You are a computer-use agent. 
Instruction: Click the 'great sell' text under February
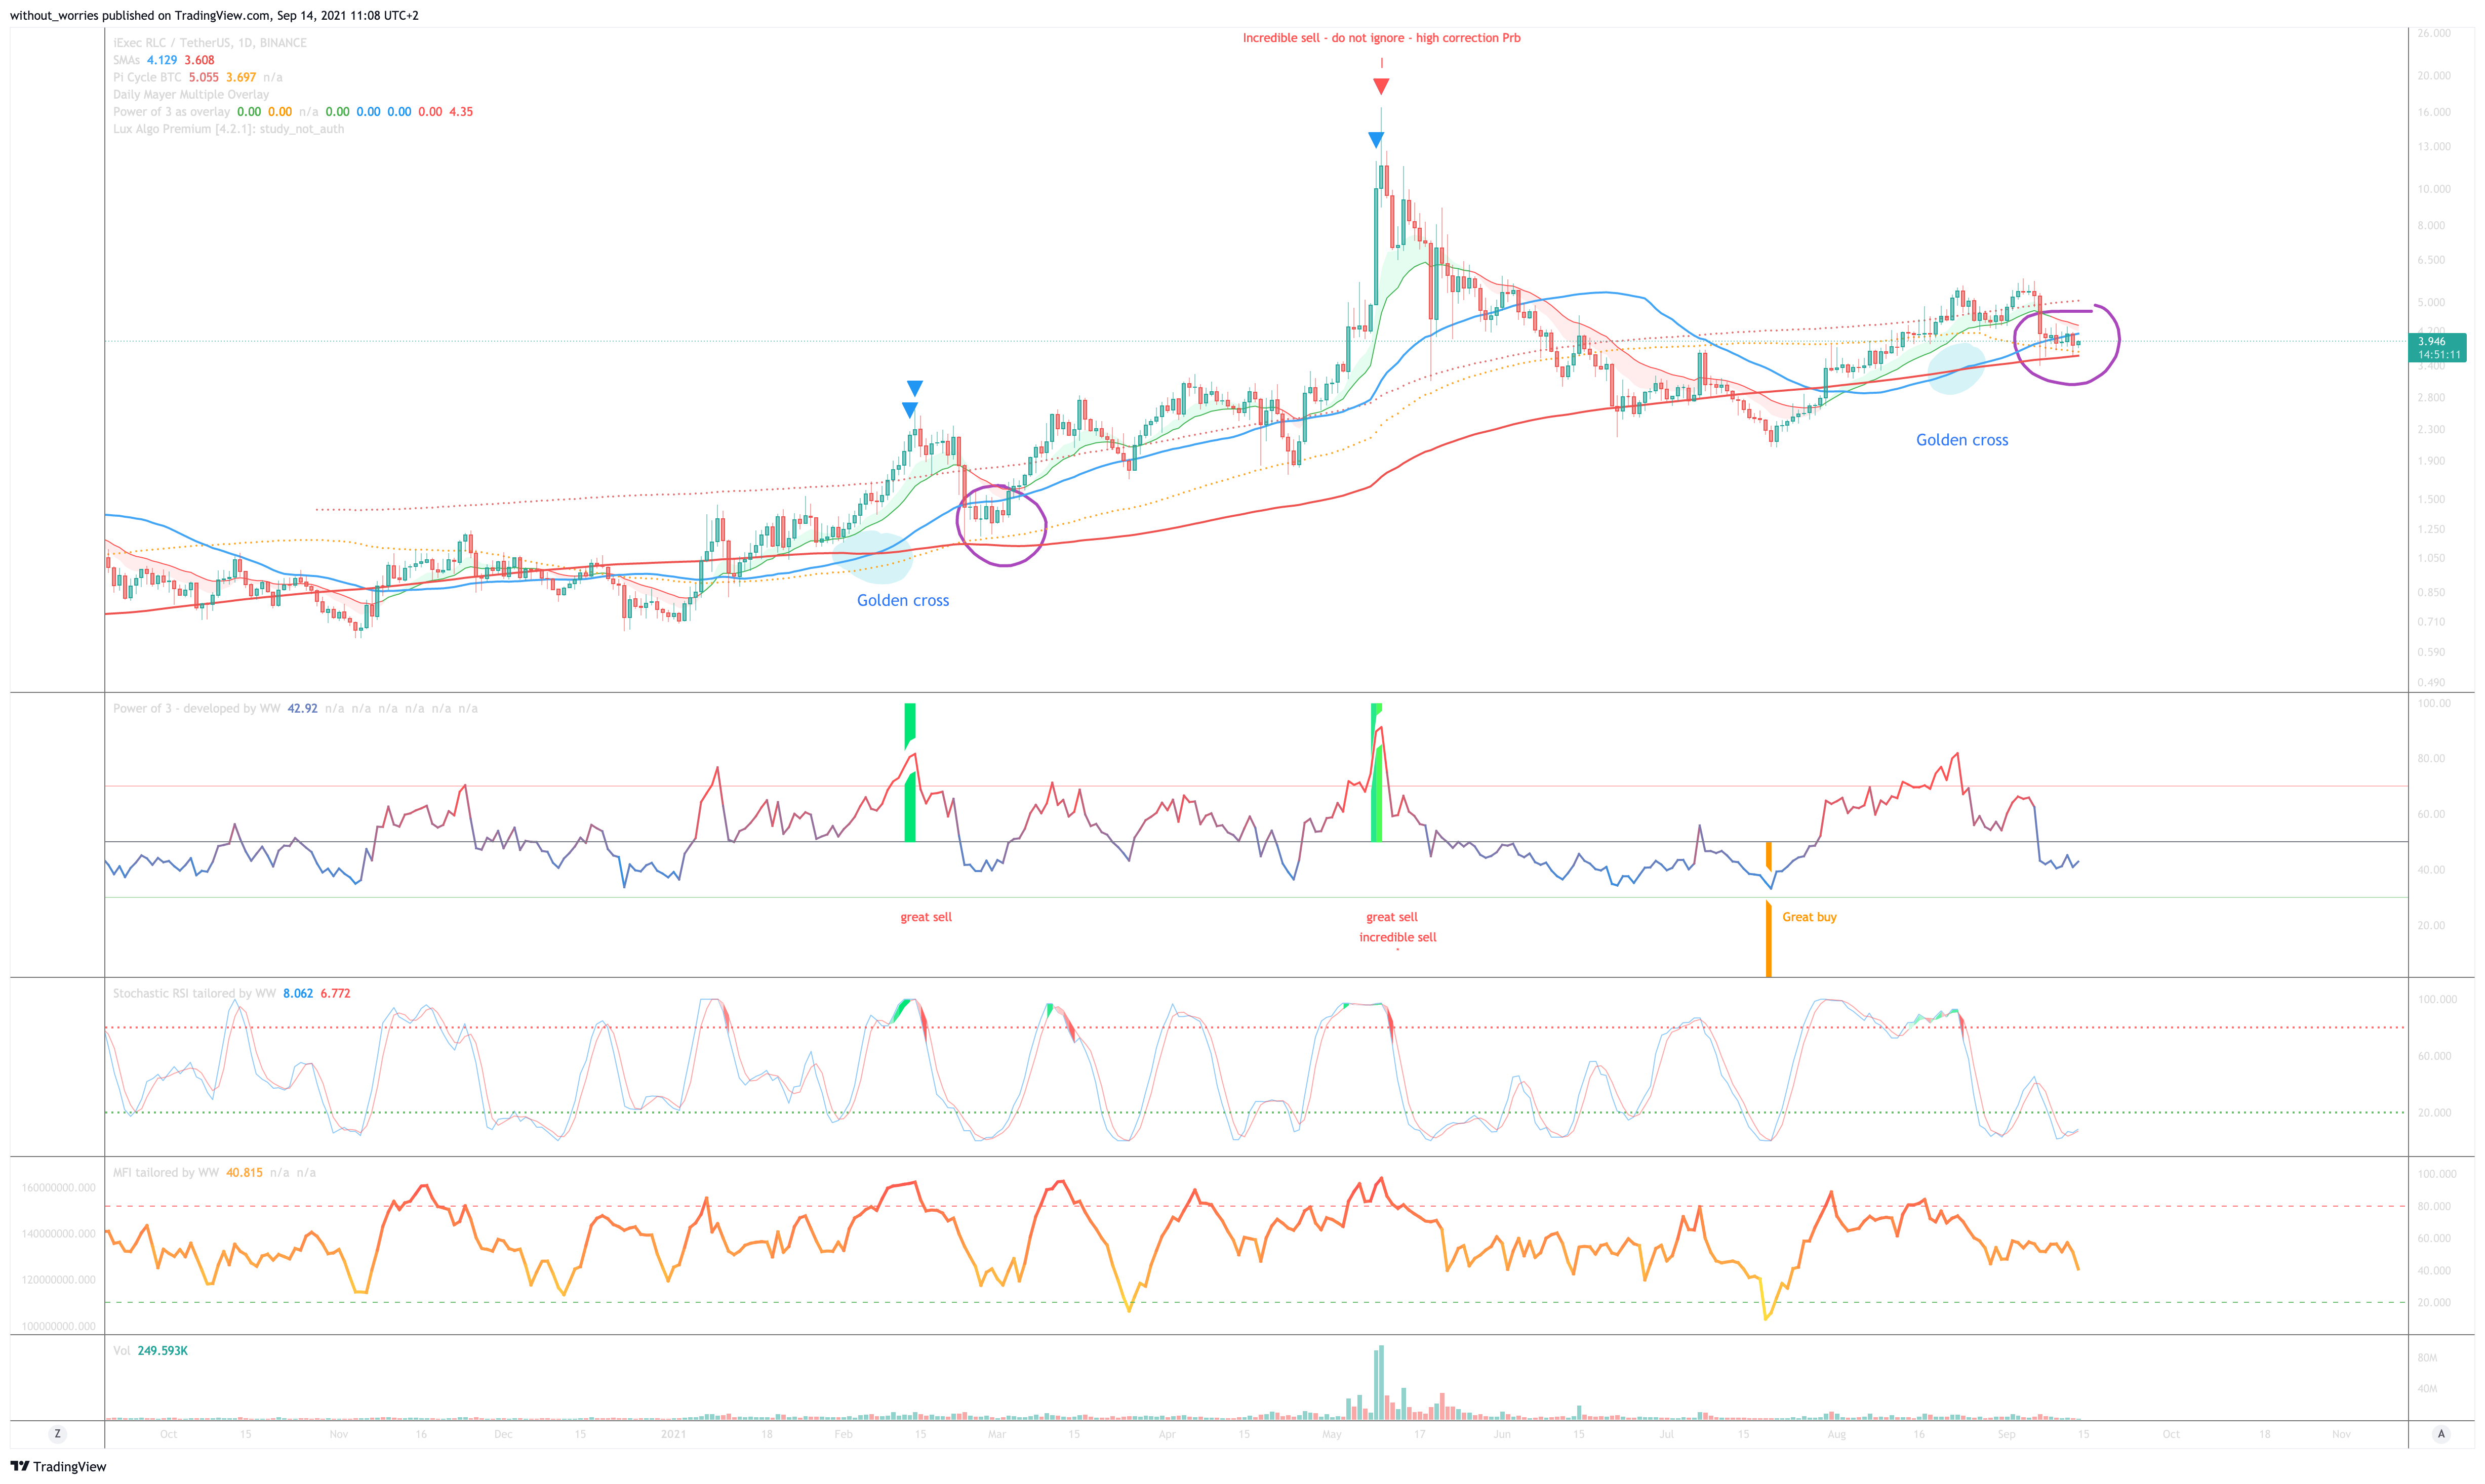[x=927, y=917]
